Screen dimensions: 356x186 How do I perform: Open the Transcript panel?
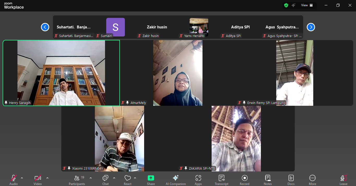(x=222, y=180)
